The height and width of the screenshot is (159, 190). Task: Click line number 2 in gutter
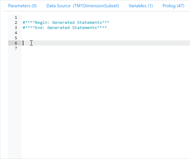(x=16, y=22)
